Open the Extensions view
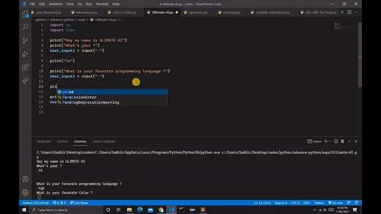The image size is (381, 214). pos(25,67)
